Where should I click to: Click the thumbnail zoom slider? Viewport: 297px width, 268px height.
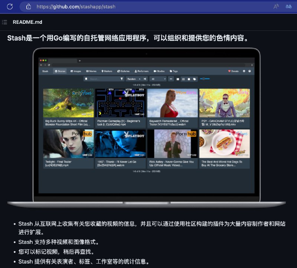point(205,79)
